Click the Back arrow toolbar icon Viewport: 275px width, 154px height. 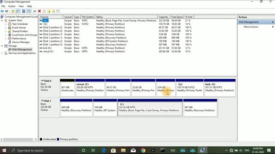pos(2,11)
